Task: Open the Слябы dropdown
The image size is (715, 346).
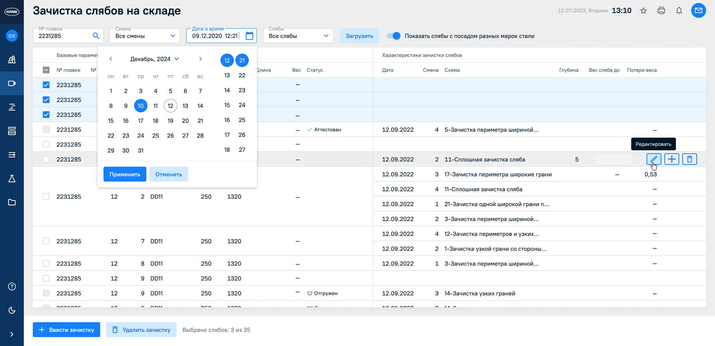Action: pos(298,36)
